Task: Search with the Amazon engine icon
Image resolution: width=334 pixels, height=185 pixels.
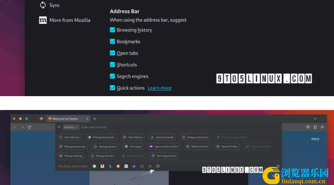Action: 103,166
